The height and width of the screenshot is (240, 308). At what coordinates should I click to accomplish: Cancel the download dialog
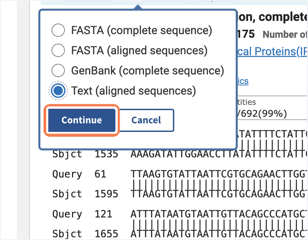[x=146, y=120]
